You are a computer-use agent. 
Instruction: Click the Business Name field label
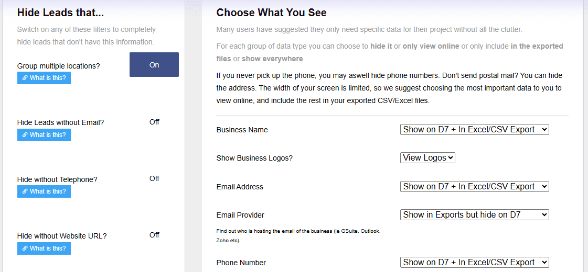(x=242, y=130)
